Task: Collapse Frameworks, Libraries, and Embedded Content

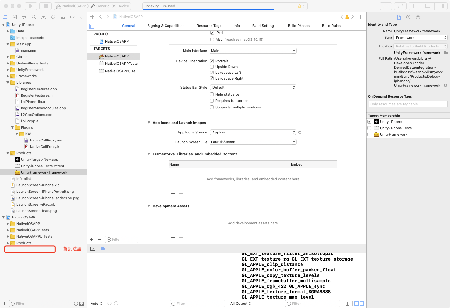Action: tap(149, 154)
